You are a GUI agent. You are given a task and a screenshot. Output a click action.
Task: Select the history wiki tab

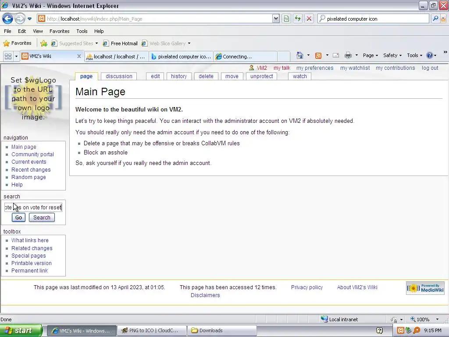coord(179,76)
